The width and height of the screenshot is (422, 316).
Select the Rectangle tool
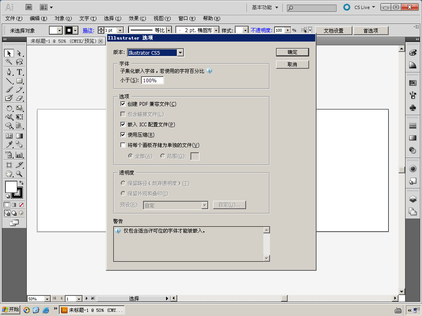[19, 81]
